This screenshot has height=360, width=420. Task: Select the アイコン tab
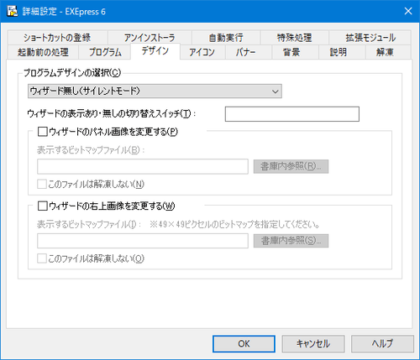pyautogui.click(x=202, y=52)
